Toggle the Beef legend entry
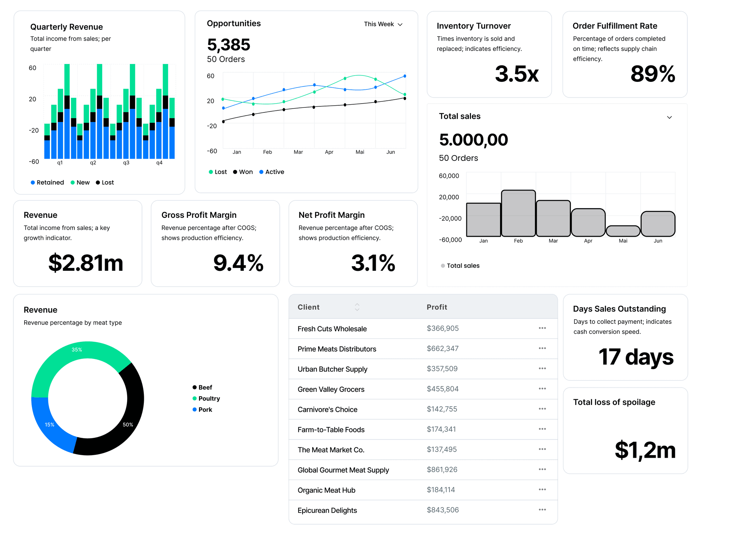Screen dimensions: 729x537 click(202, 388)
